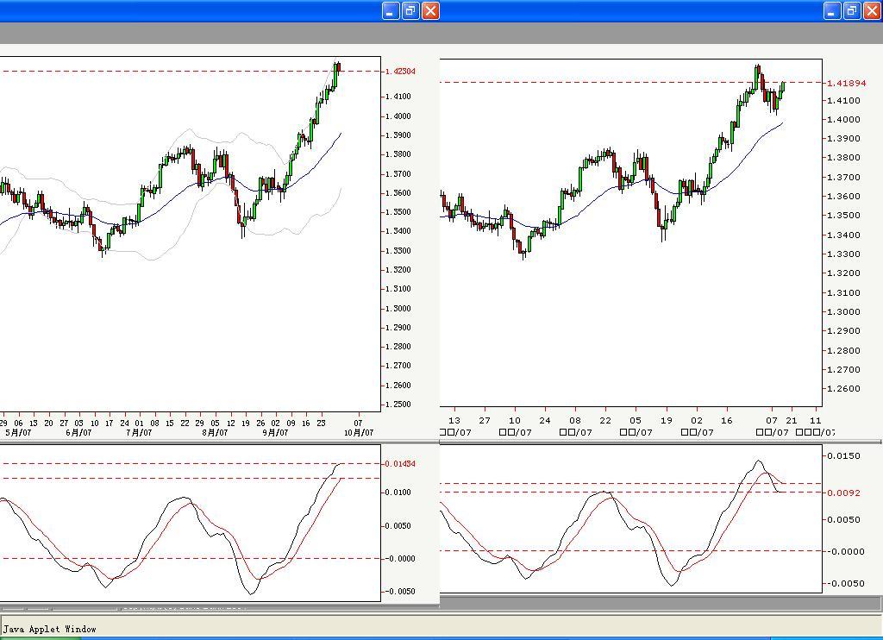The height and width of the screenshot is (640, 883).
Task: Maximize the left chart window
Action: [411, 10]
